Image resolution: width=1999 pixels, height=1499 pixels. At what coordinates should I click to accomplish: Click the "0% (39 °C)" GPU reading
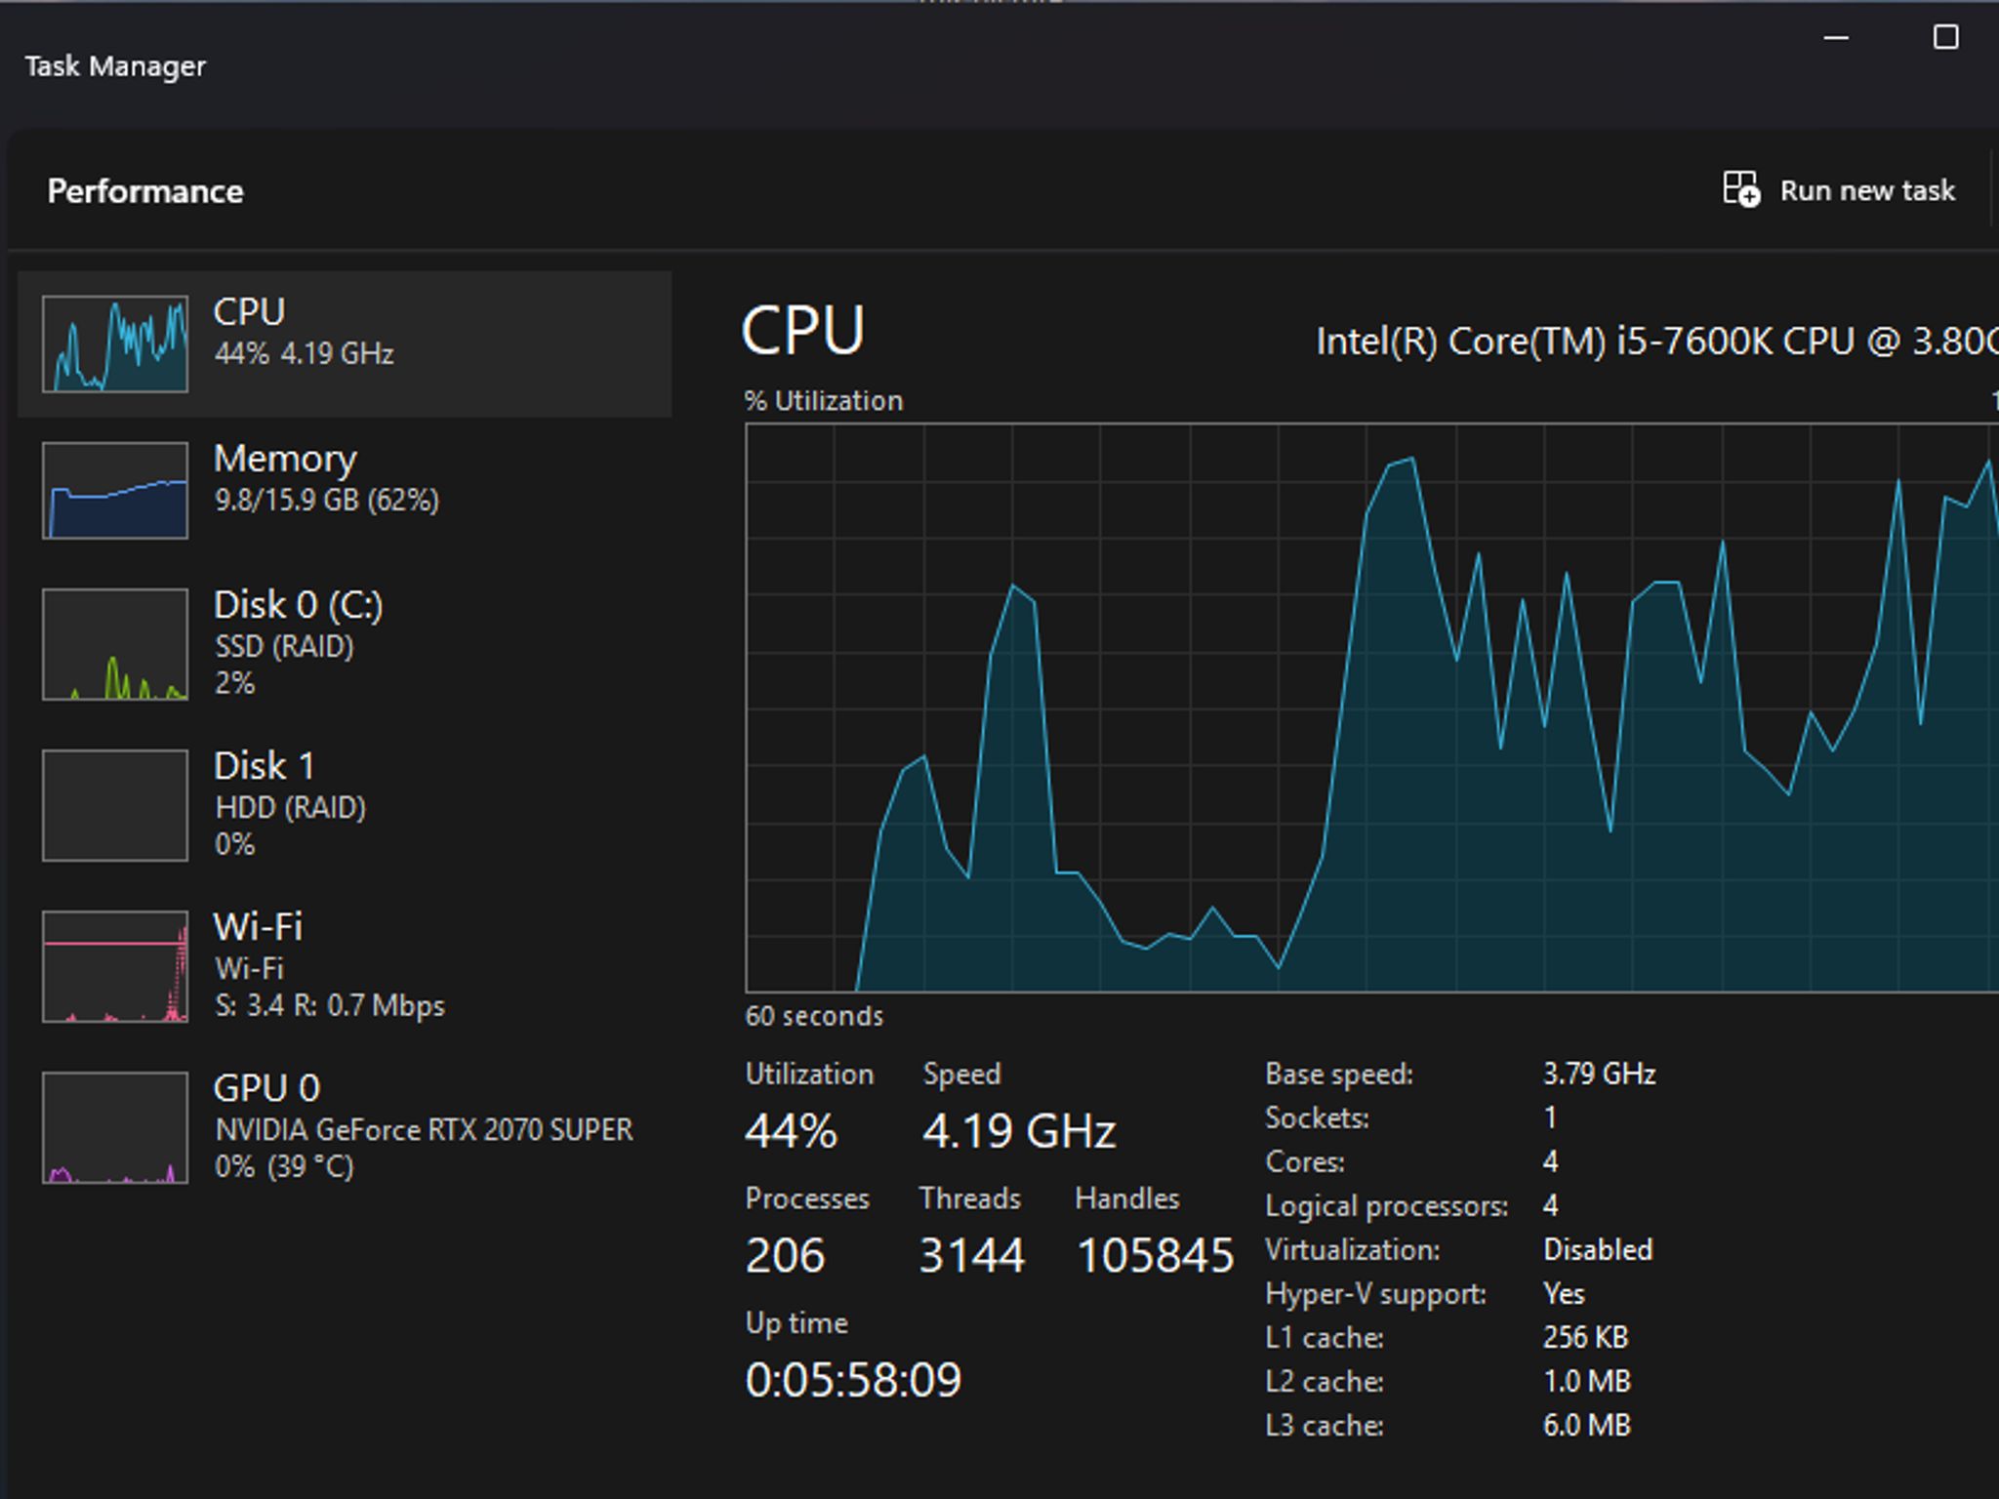click(284, 1166)
